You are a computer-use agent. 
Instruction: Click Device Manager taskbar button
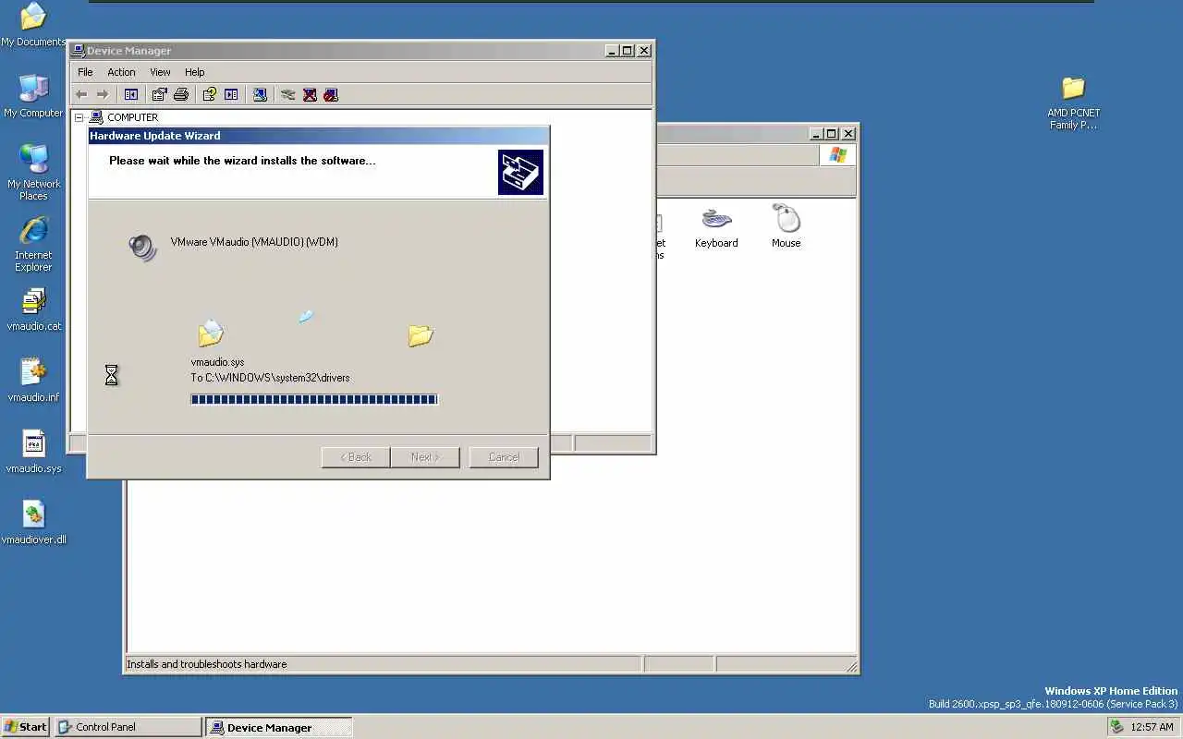(x=278, y=727)
